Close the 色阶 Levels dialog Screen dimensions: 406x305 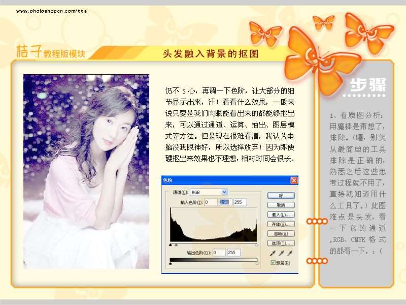coord(294,180)
